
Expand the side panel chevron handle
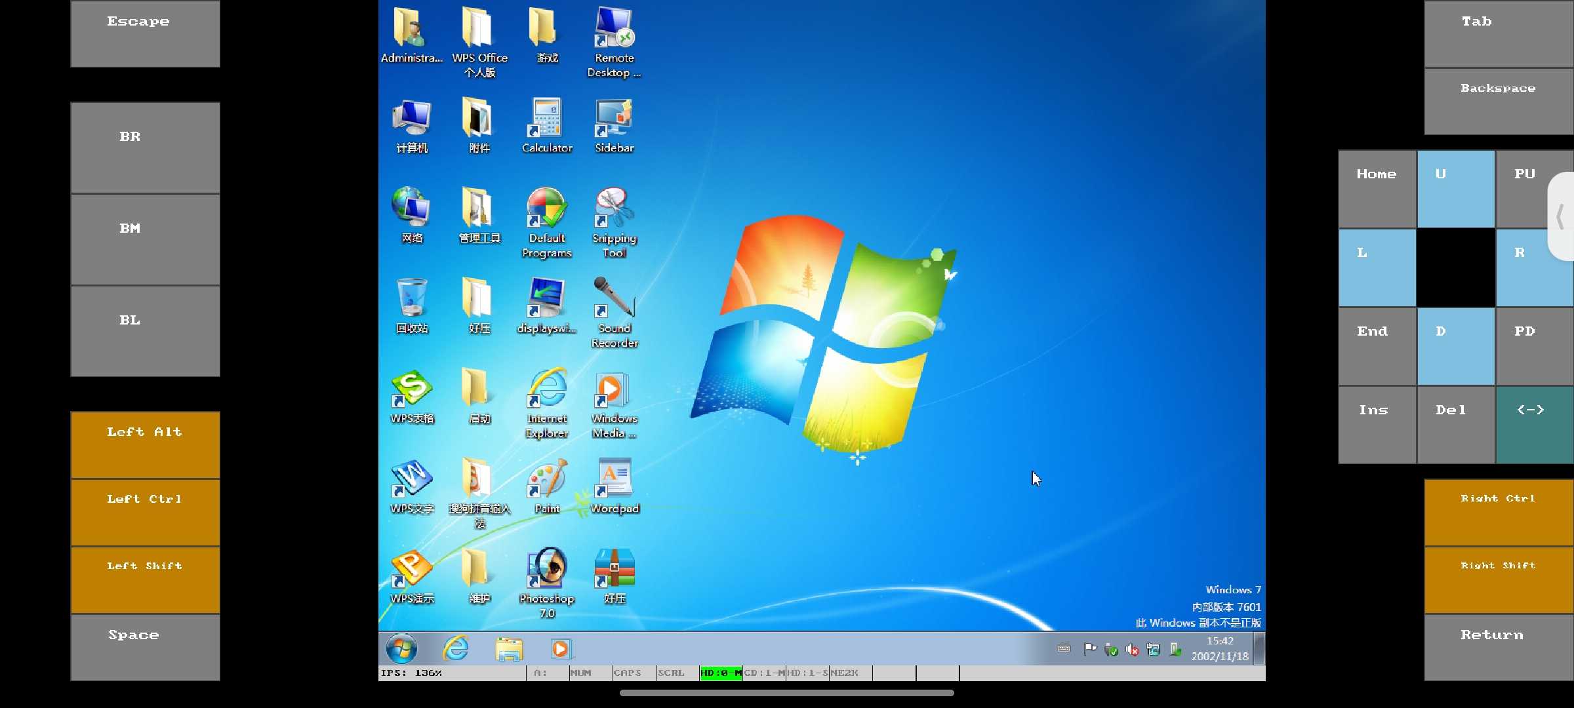pyautogui.click(x=1561, y=216)
